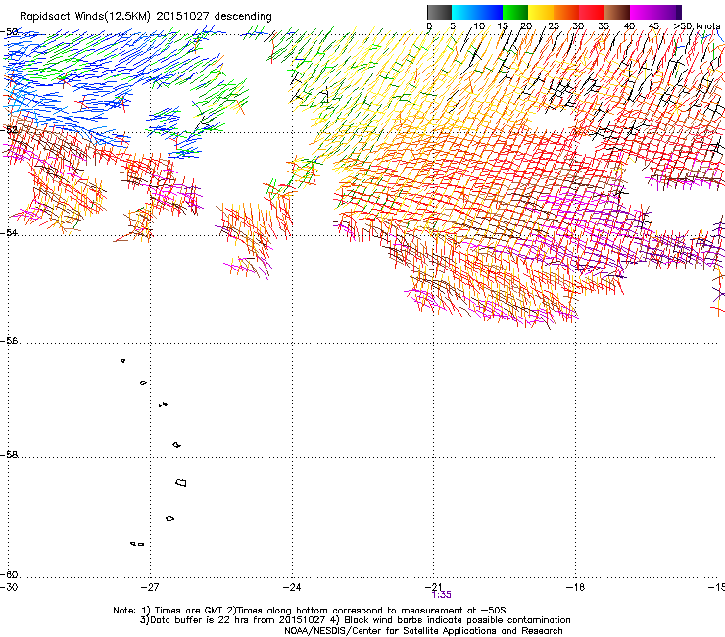Click the gray 0-5 knots legend swatch
Image resolution: width=725 pixels, height=637 pixels.
[439, 12]
